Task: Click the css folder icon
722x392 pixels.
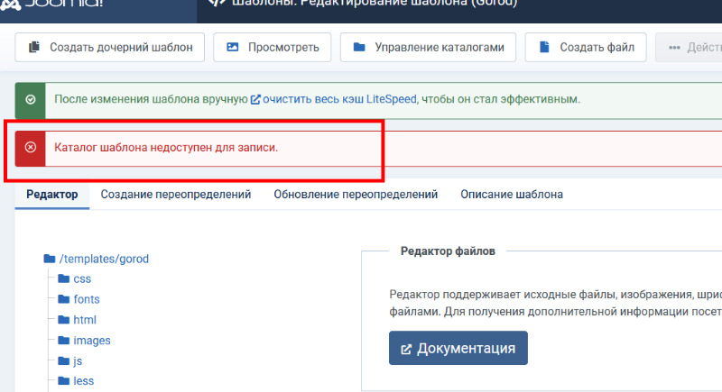Action: pos(64,278)
